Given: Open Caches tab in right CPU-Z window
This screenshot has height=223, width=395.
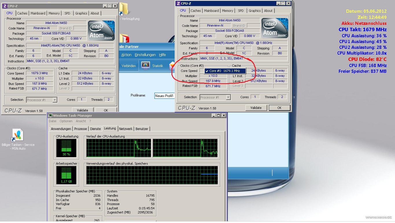Looking at the screenshot, I should [x=196, y=11].
